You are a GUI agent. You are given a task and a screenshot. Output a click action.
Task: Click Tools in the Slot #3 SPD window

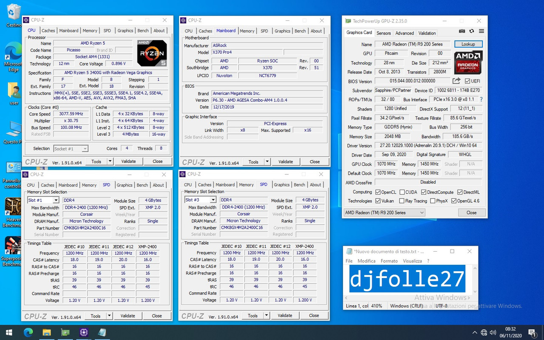(252, 316)
